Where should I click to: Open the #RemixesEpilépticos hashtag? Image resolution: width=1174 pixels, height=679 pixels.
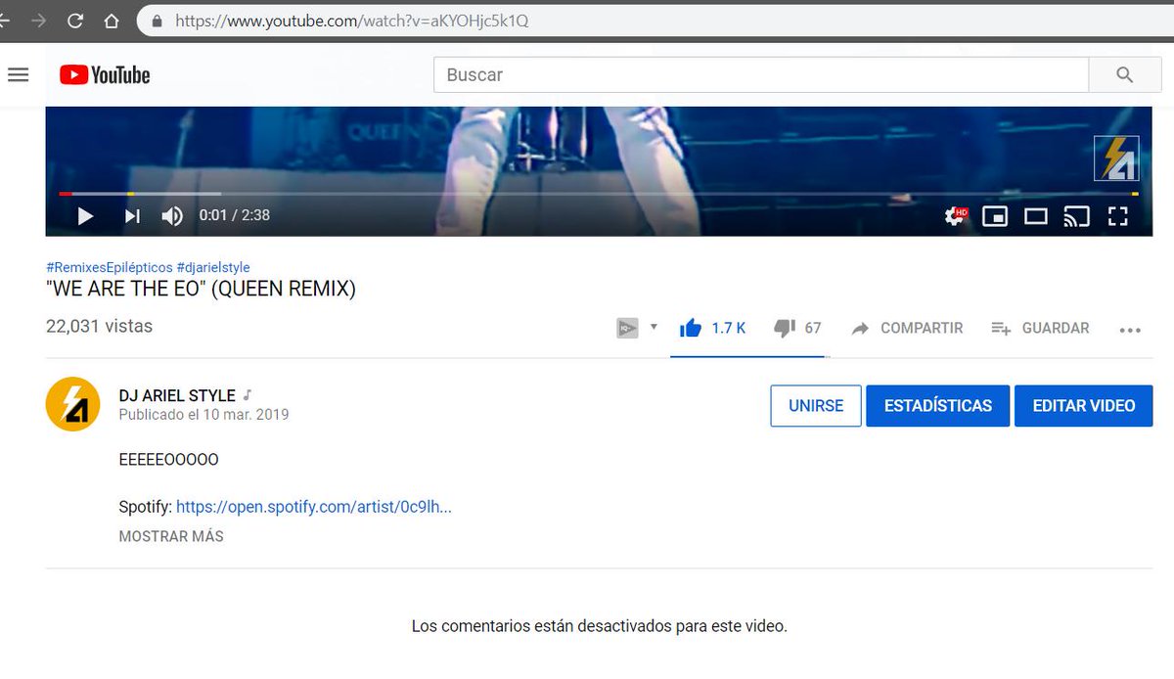109,267
